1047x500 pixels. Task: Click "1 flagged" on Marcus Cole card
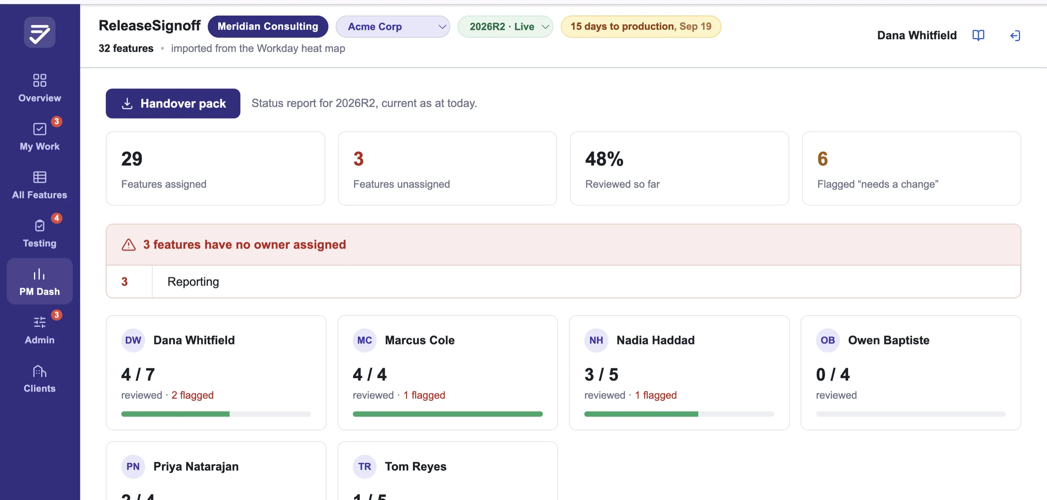(x=424, y=395)
